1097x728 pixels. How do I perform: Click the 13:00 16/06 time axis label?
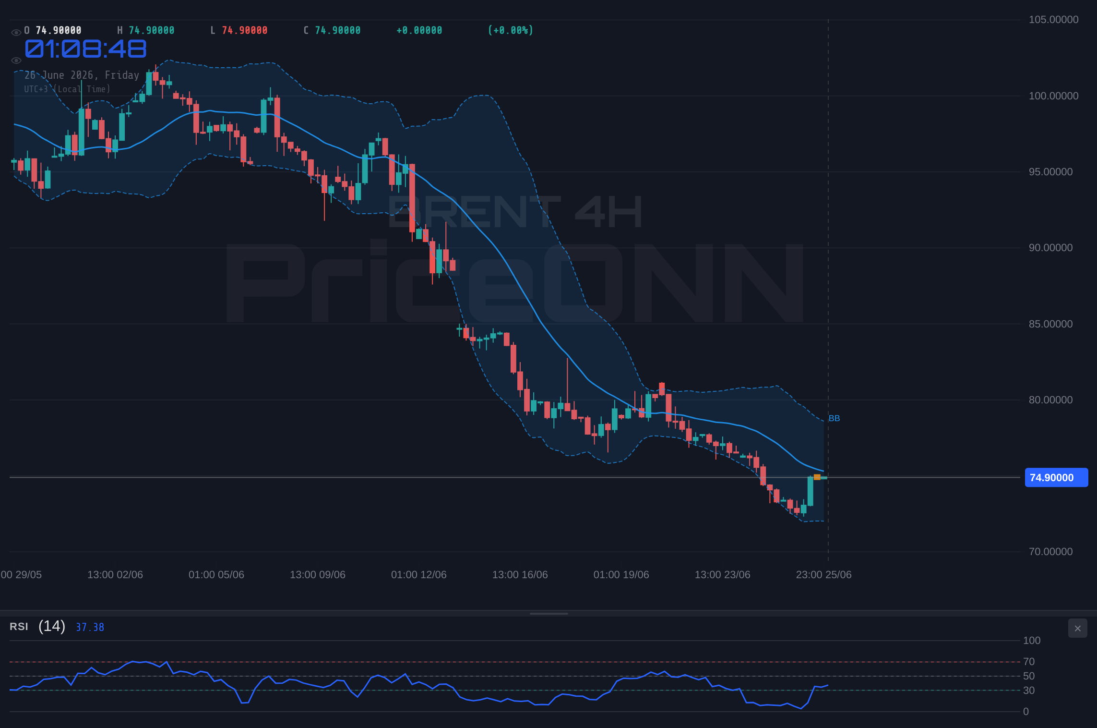(x=520, y=575)
